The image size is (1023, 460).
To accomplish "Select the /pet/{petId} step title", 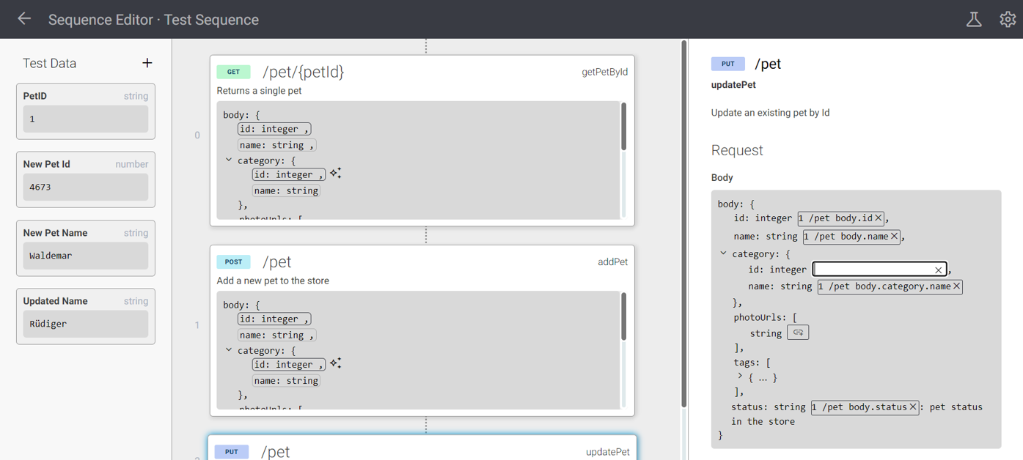I will (x=303, y=72).
